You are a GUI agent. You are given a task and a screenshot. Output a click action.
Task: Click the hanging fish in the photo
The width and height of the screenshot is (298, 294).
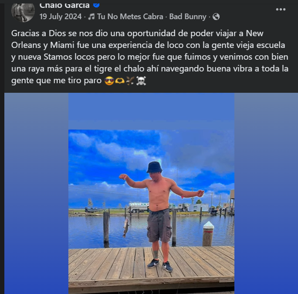click(126, 228)
